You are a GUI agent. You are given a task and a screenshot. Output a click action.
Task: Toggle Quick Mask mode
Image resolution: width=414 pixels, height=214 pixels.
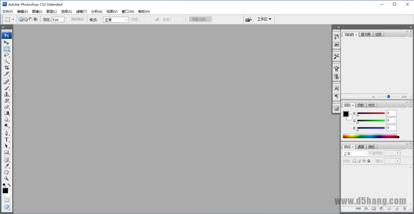pos(7,200)
